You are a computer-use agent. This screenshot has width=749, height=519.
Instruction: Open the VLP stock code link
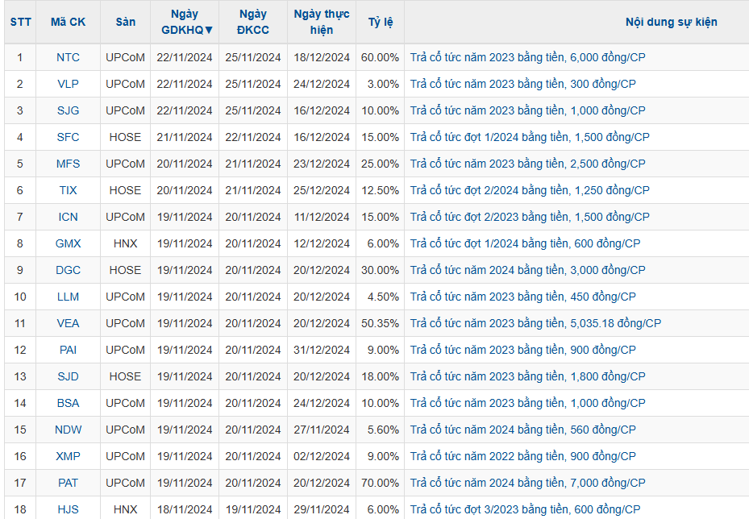(68, 84)
